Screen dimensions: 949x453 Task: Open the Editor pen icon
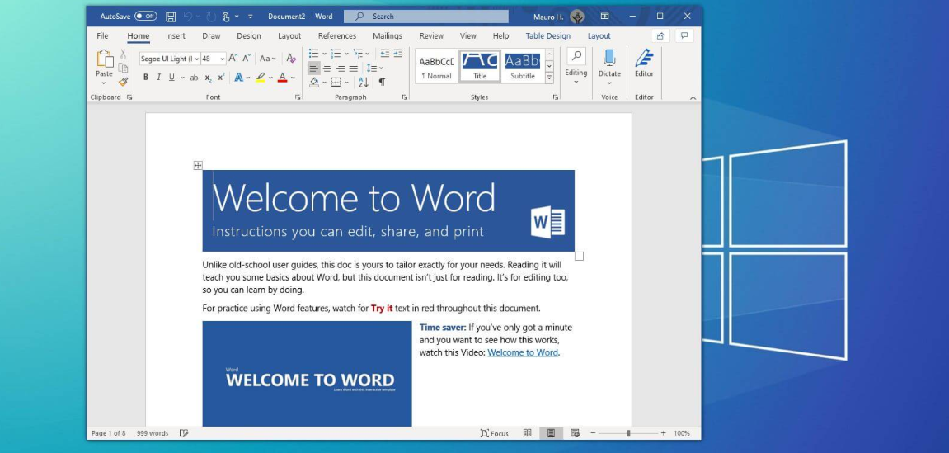coord(644,58)
